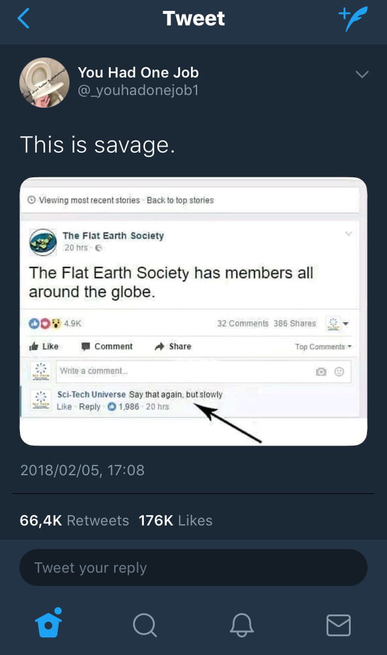Click the Share button on the post

click(173, 346)
